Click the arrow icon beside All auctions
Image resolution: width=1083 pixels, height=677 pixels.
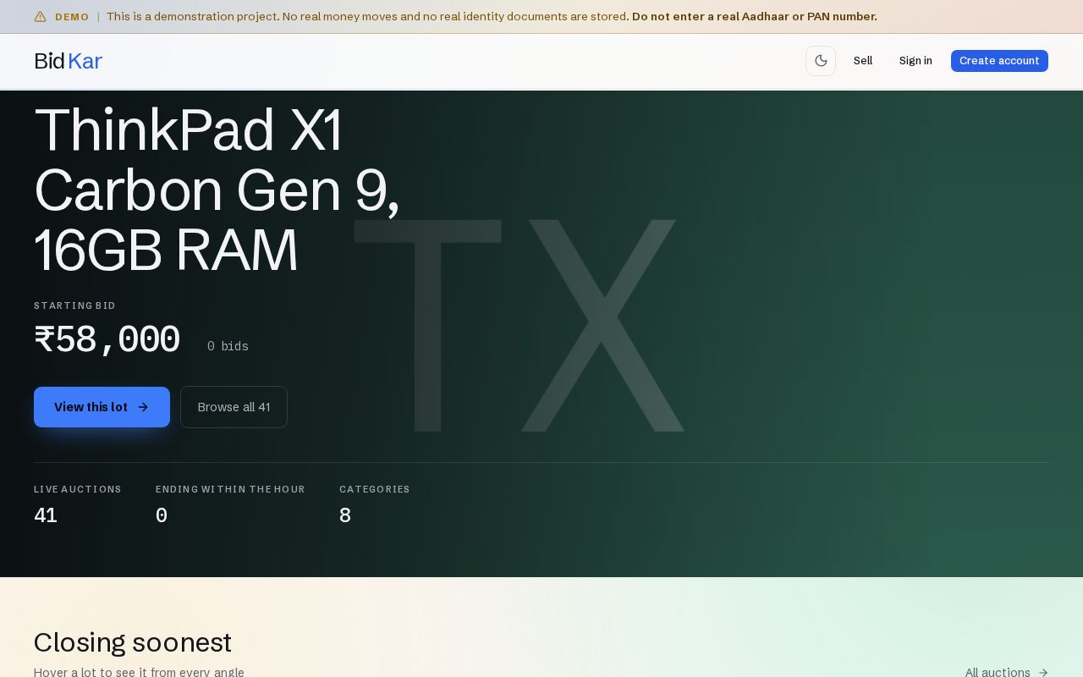tap(1043, 672)
